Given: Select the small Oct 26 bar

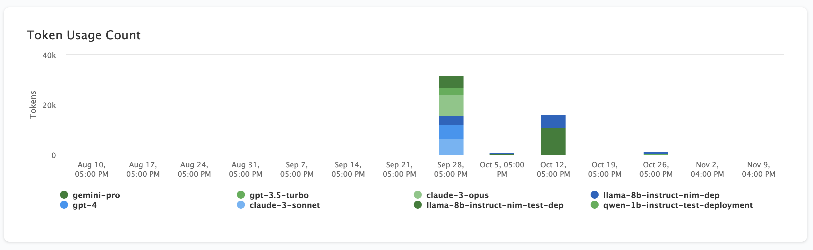Looking at the screenshot, I should (656, 153).
